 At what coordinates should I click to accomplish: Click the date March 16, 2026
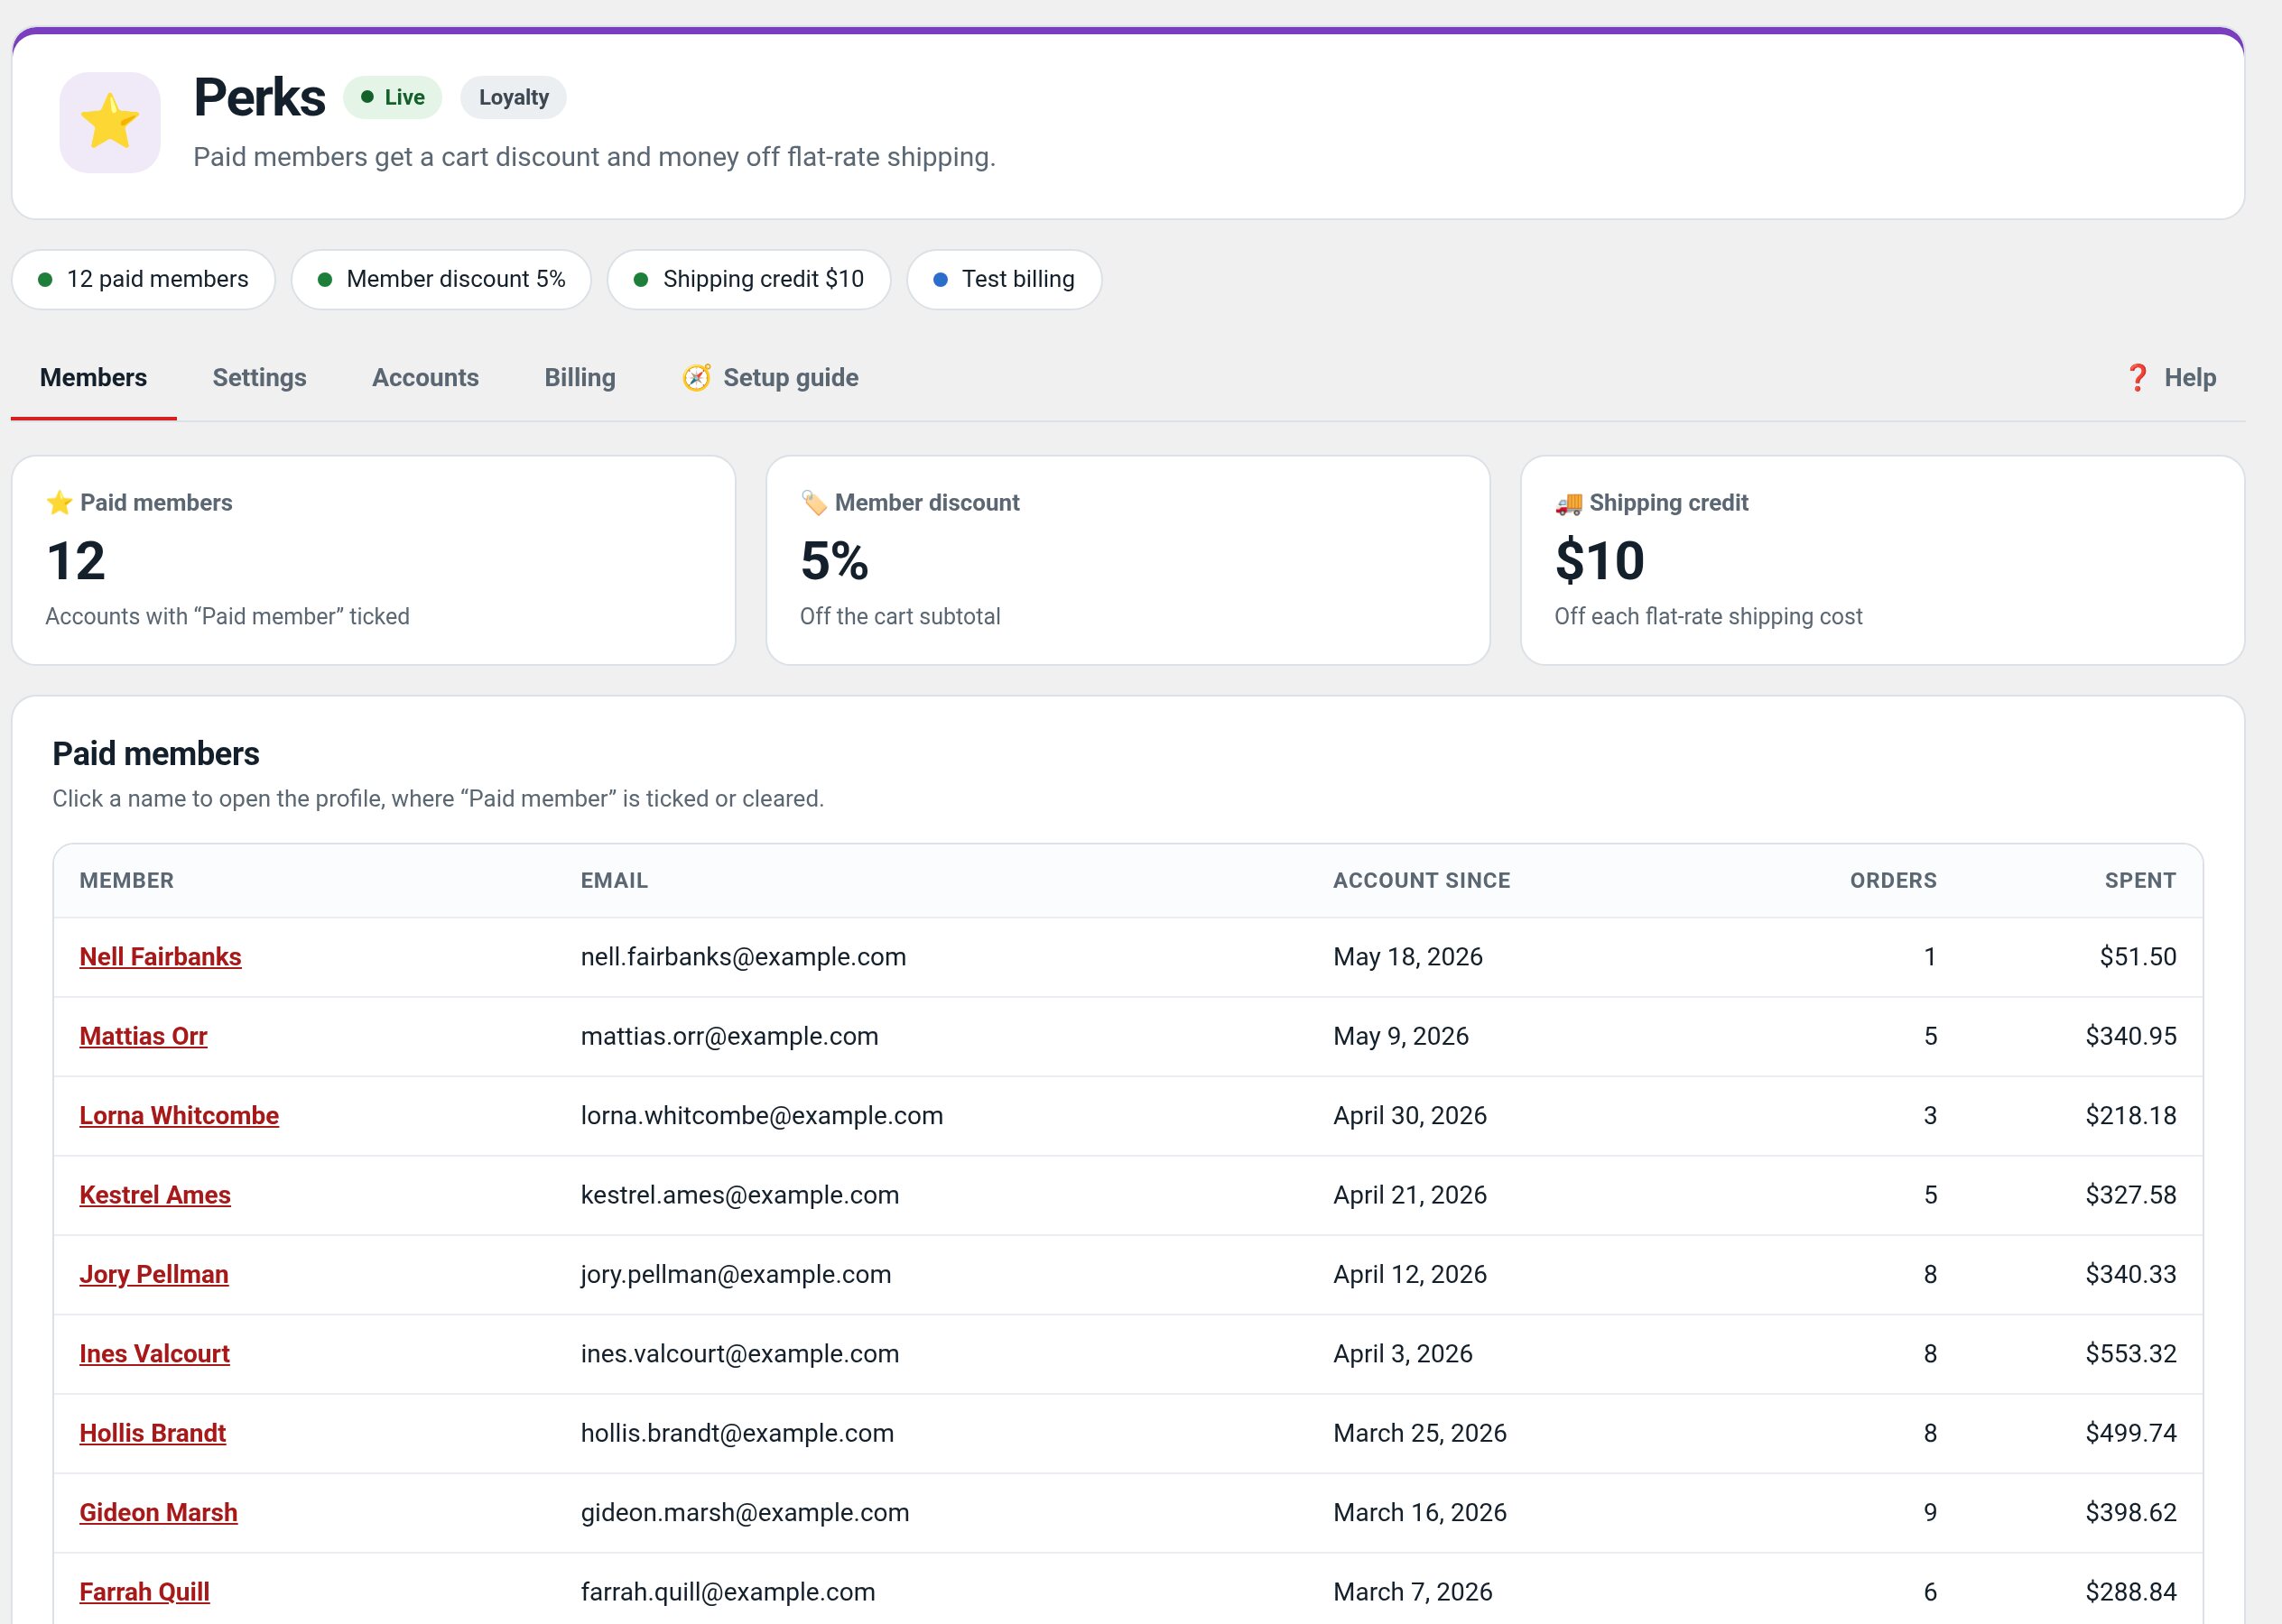coord(1420,1513)
